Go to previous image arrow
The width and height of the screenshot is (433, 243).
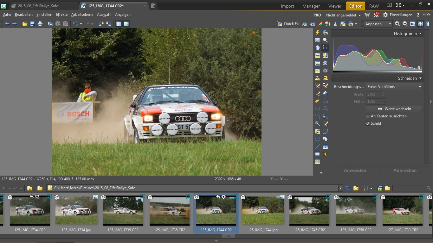tap(7, 24)
